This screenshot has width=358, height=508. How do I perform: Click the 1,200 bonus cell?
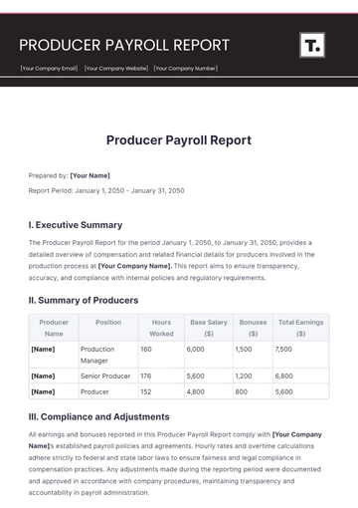tap(253, 376)
